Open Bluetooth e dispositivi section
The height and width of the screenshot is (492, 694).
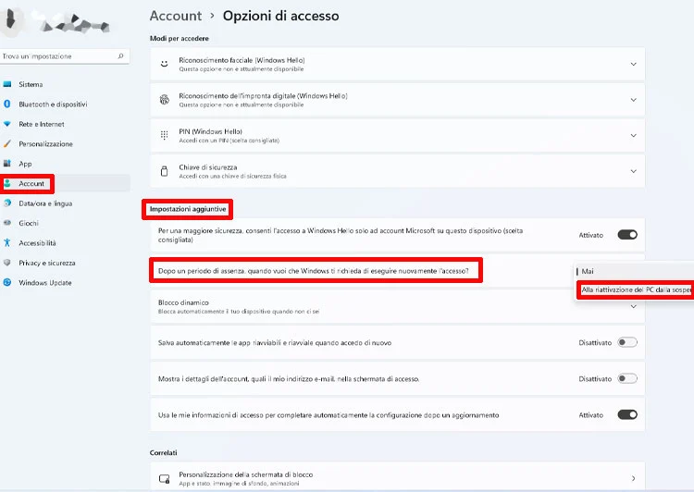53,104
